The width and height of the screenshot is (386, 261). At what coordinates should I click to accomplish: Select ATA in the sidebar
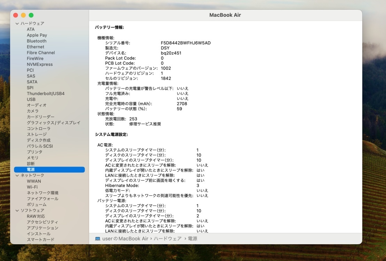point(31,29)
